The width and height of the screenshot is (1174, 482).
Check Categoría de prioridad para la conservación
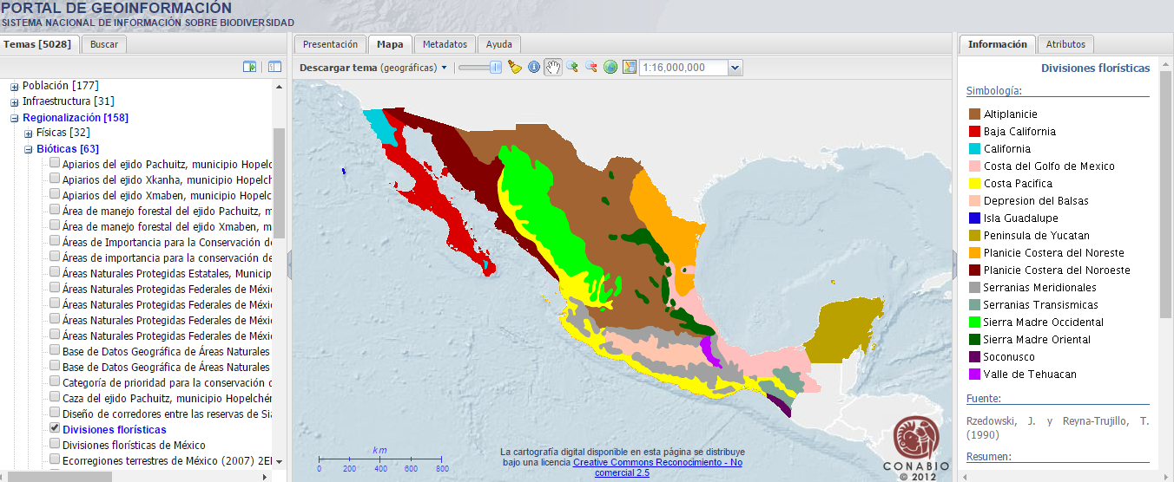pyautogui.click(x=55, y=381)
